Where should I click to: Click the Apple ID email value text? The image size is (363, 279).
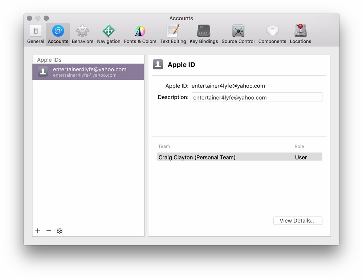pos(228,86)
